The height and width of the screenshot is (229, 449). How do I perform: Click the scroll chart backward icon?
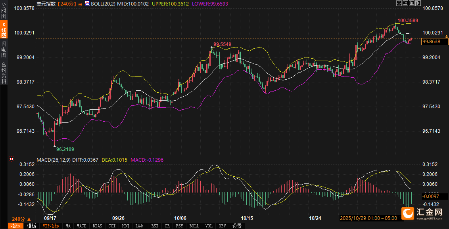coord(405,3)
